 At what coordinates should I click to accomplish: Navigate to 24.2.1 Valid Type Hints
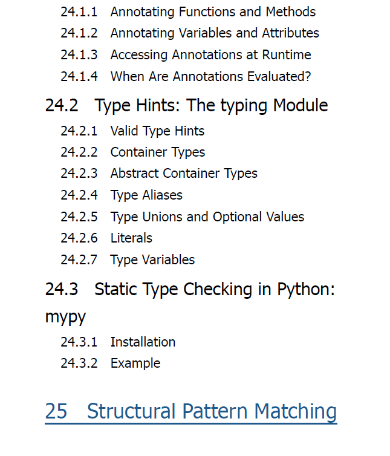(132, 131)
